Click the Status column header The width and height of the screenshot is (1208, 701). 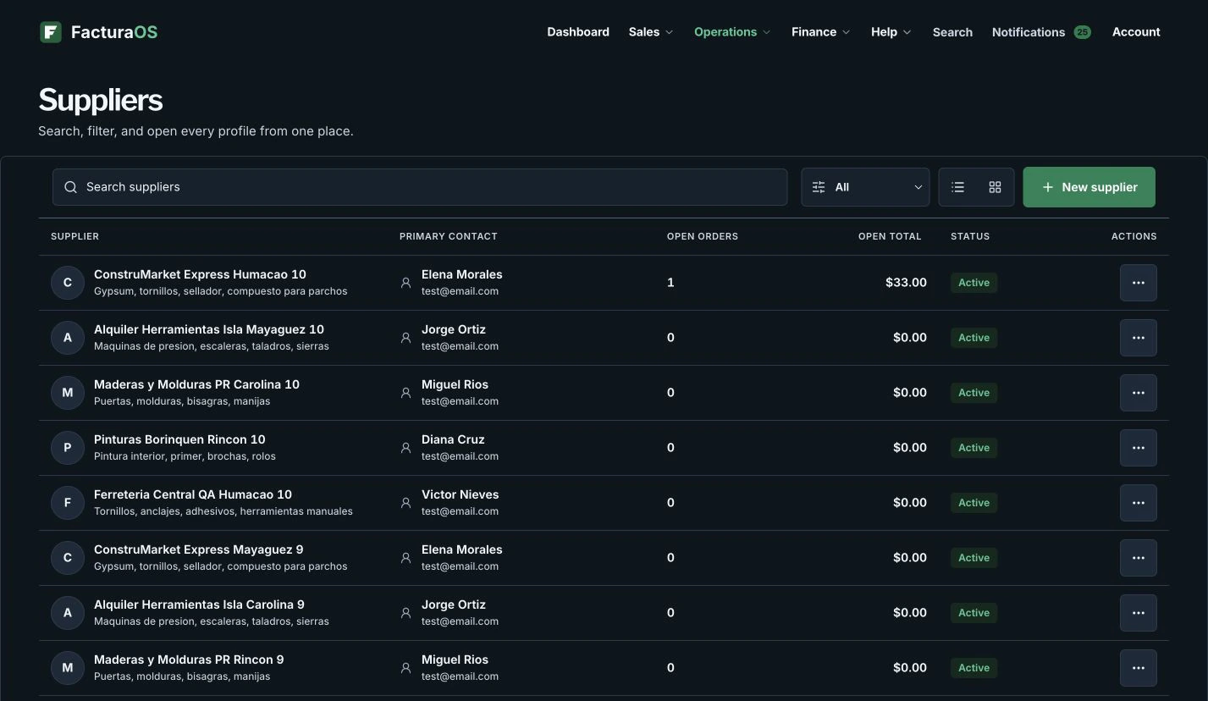coord(970,236)
